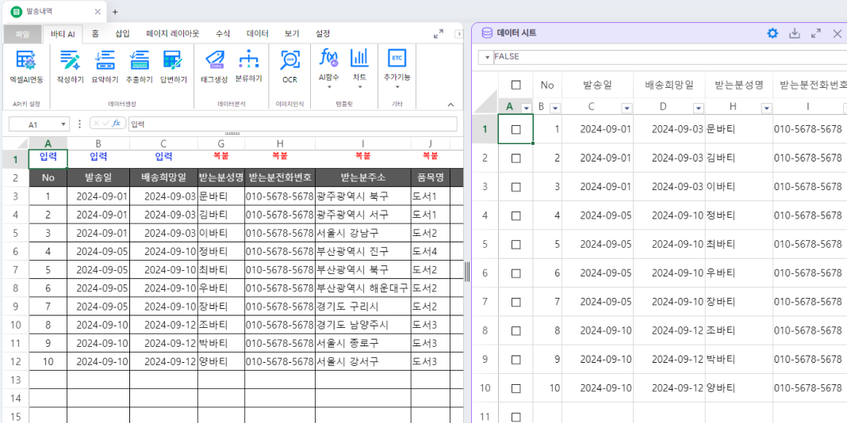Open the 추가기능 ETC add-ons
The image size is (847, 423).
397,67
